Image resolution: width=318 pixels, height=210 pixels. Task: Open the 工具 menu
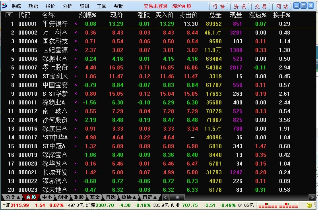pos(101,6)
